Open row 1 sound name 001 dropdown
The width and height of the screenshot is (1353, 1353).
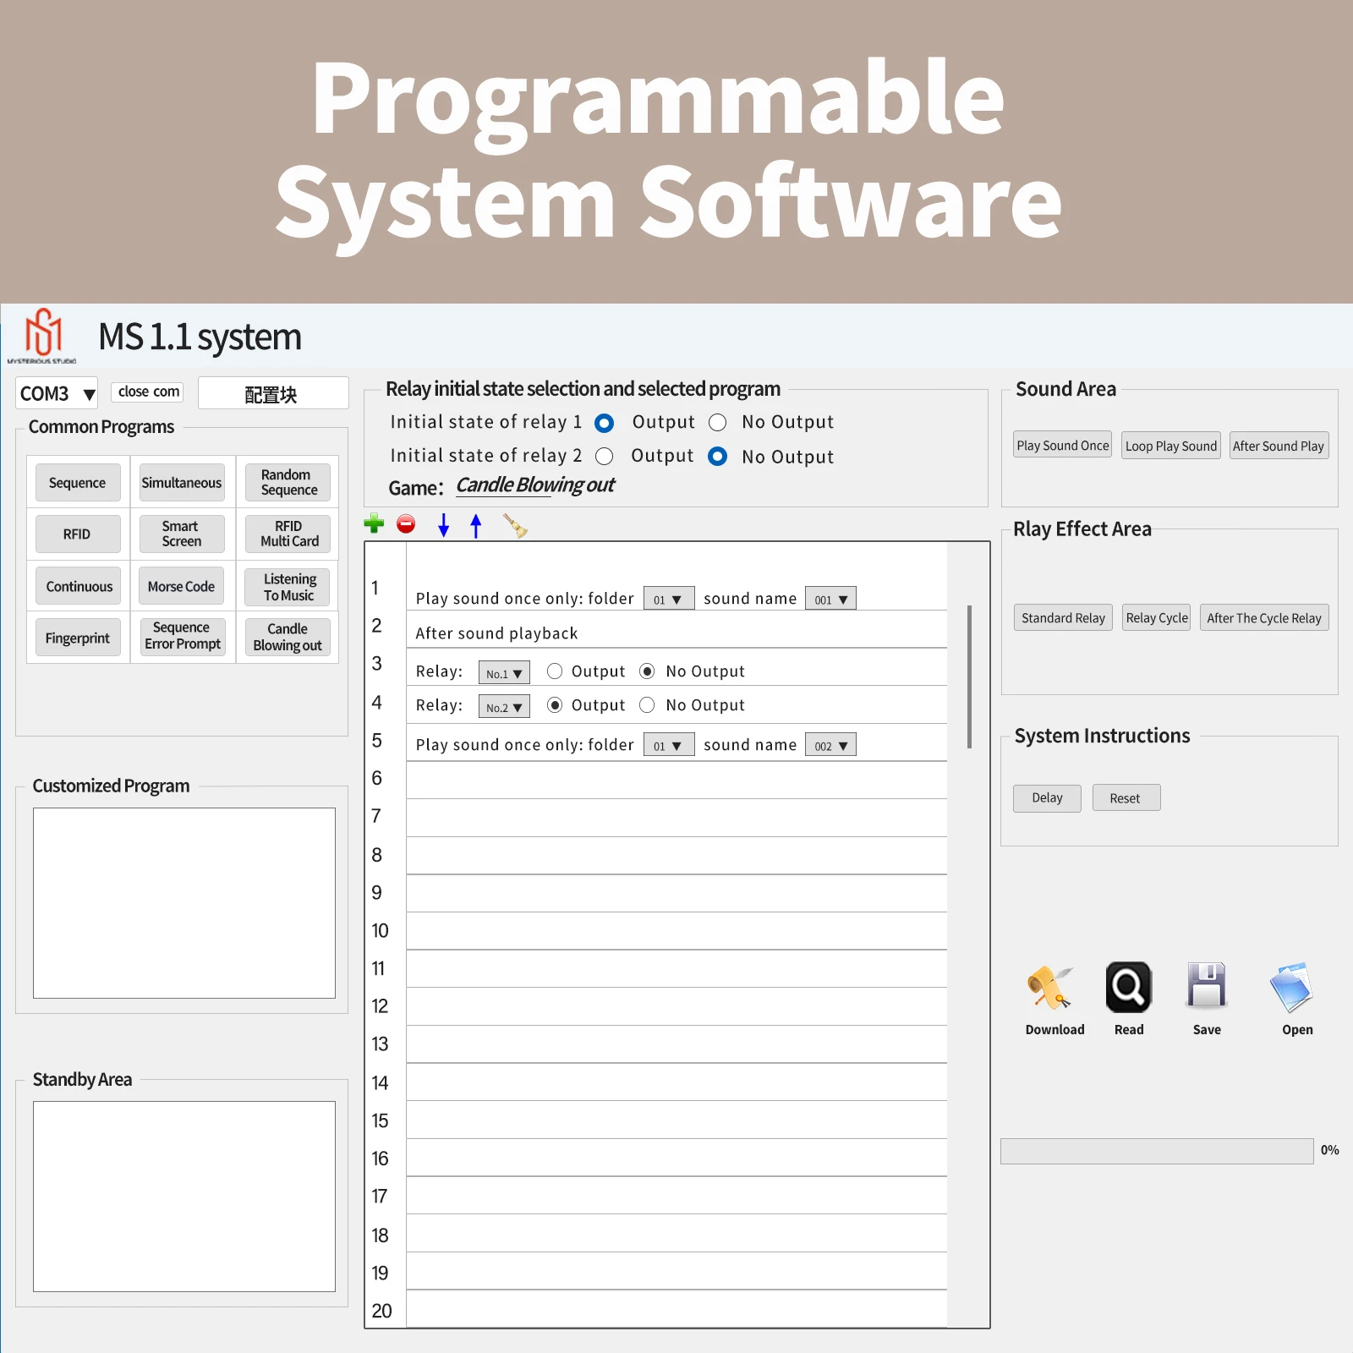coord(830,599)
